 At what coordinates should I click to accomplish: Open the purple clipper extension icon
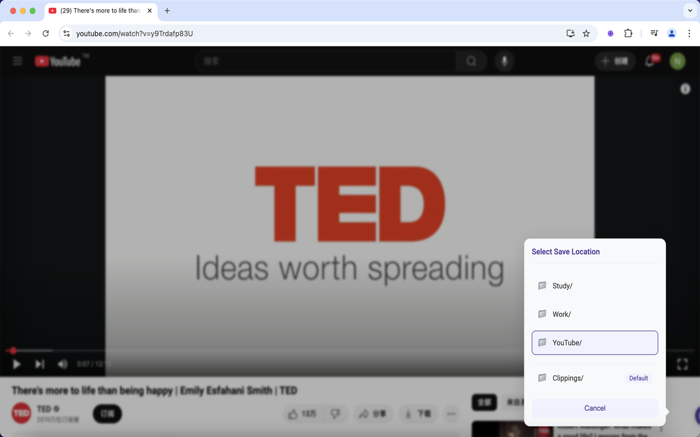[610, 33]
